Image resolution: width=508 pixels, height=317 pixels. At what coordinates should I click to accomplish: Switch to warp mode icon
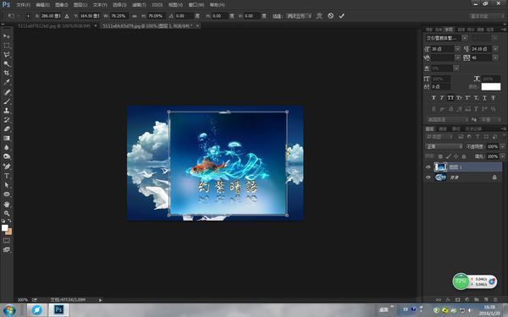point(319,16)
